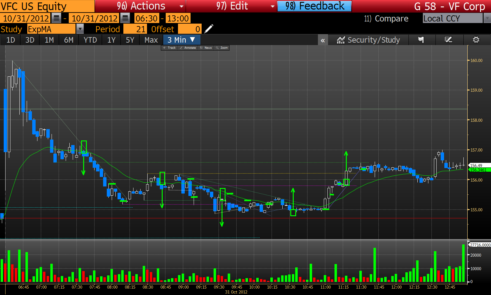
Task: Click the start date field 10/31/2012
Action: (26, 18)
